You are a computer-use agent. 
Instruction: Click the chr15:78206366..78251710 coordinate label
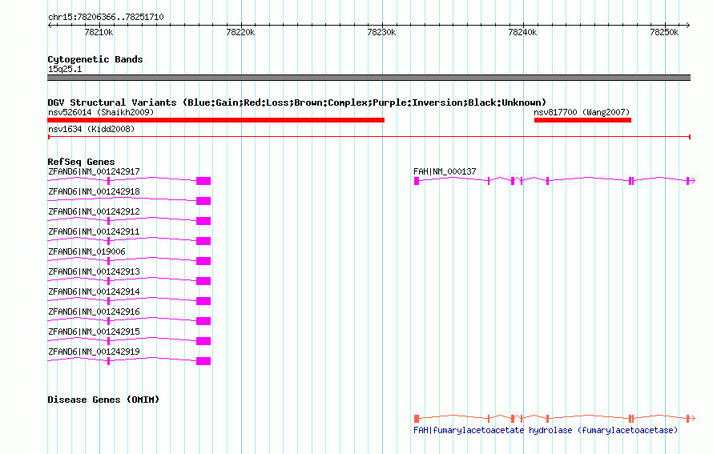(x=106, y=17)
